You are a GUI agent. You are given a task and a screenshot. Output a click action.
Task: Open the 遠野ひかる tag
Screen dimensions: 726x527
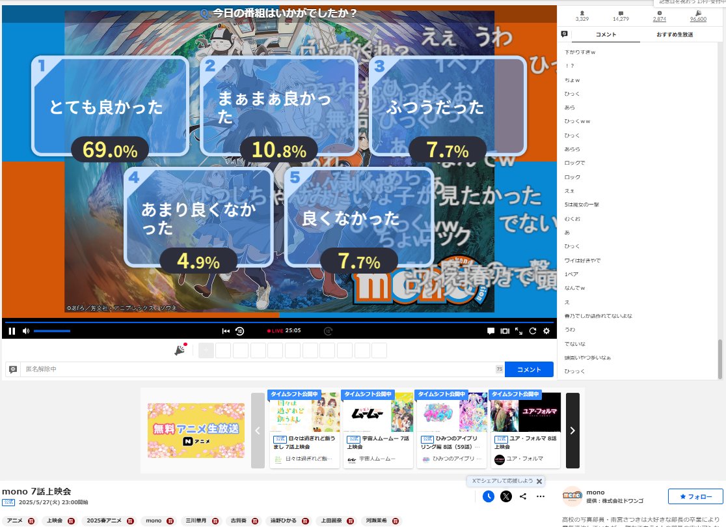coord(284,520)
